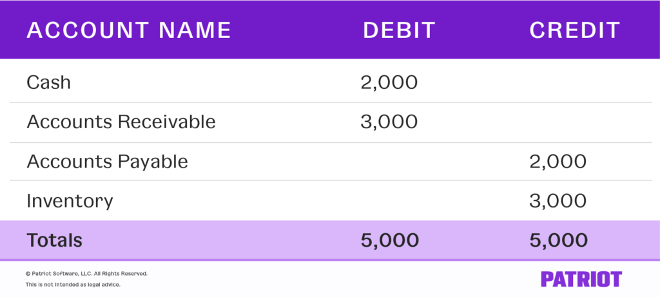Click the Accounts Receivable row label
660x297 pixels.
click(121, 121)
